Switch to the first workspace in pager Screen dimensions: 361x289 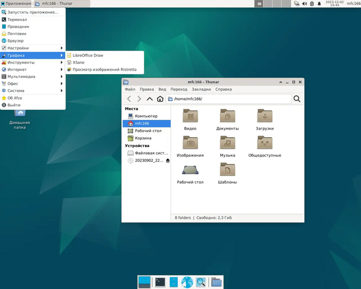259,4
